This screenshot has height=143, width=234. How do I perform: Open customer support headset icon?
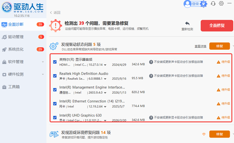(x=213, y=4)
